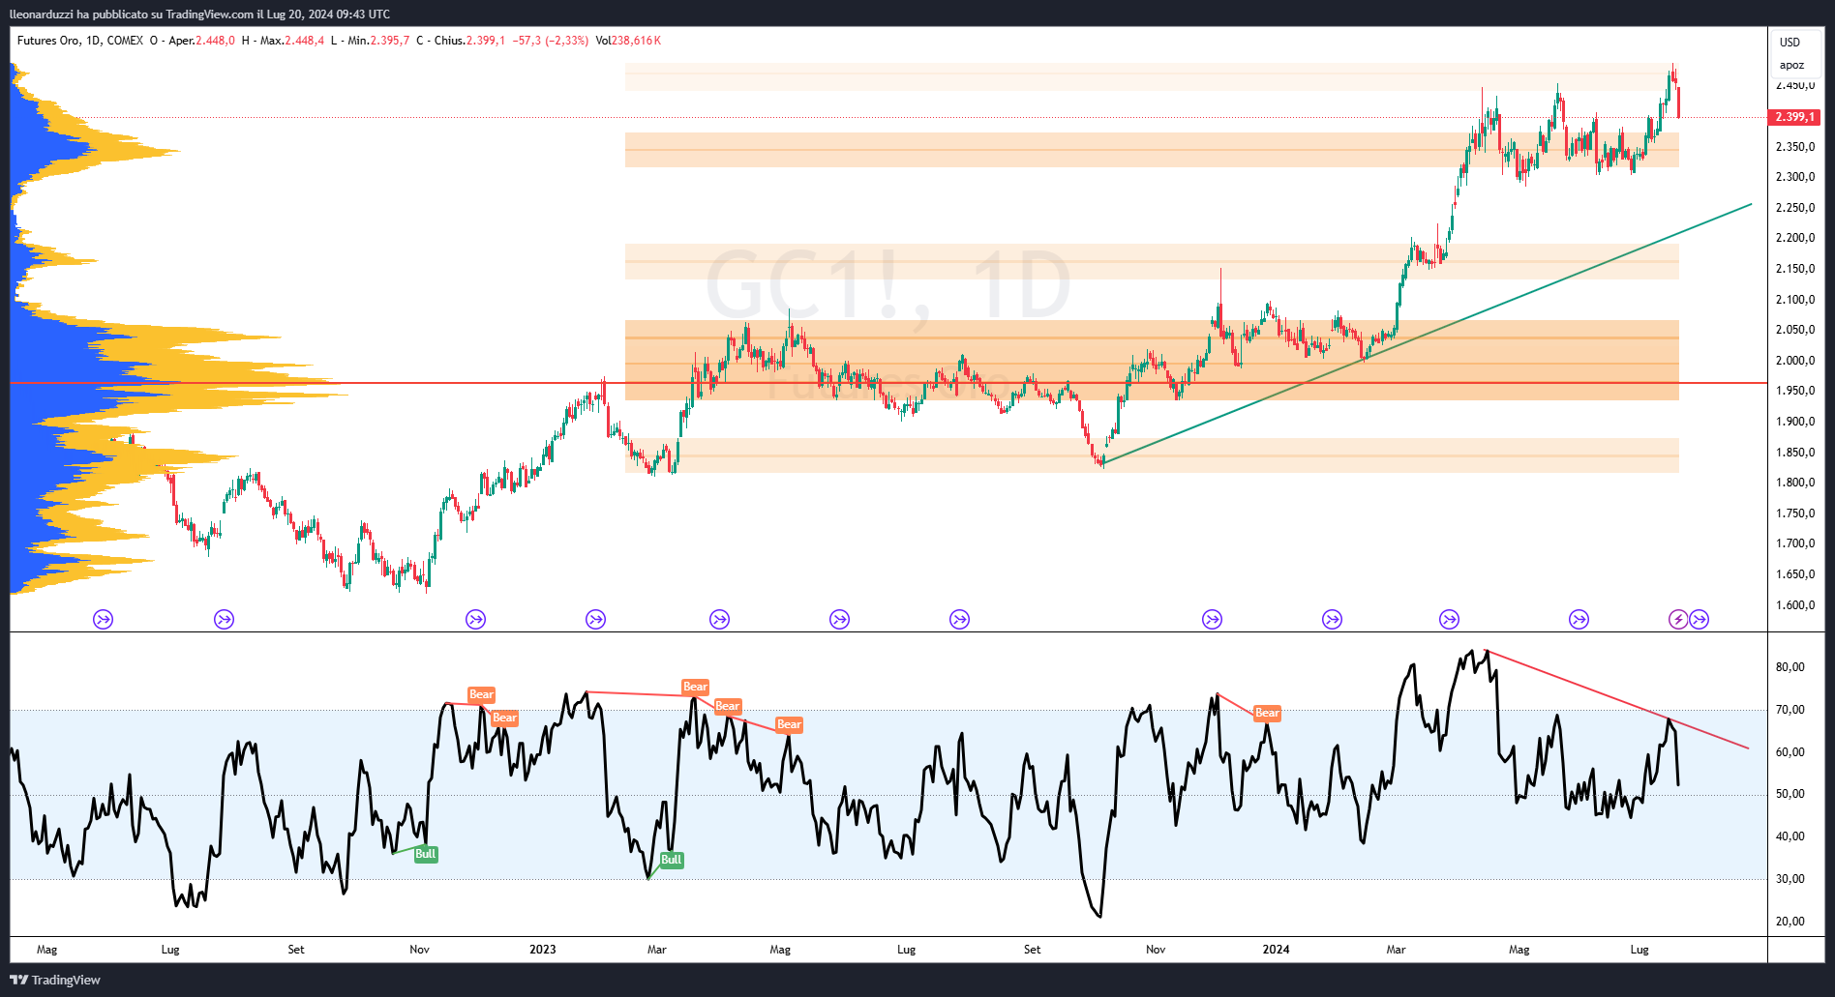Open contract rollover marker near February 2024

[x=1333, y=620]
